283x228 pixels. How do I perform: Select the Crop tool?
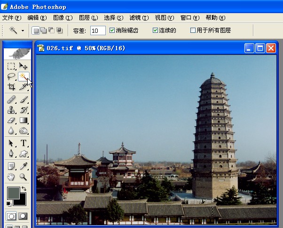[x=11, y=87]
